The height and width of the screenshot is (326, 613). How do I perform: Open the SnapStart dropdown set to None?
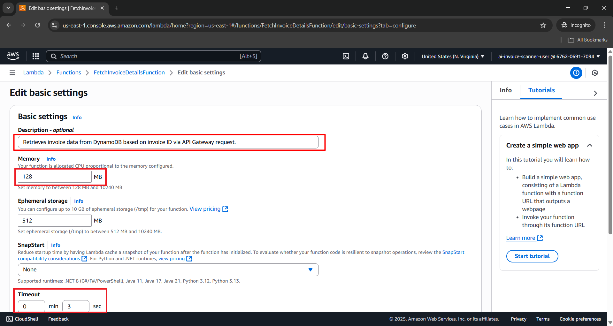168,270
